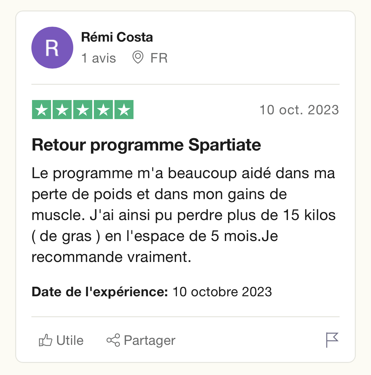Click the second green star

click(62, 110)
